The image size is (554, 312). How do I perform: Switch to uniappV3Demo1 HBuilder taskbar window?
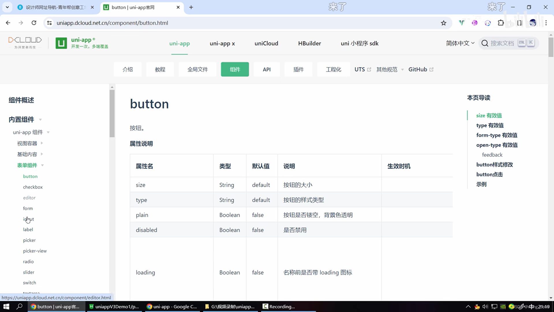[114, 307]
